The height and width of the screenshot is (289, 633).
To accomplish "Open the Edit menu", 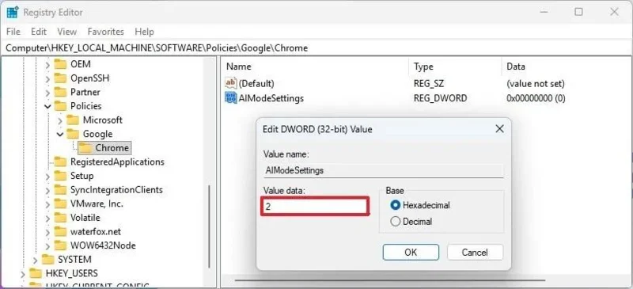I will click(39, 32).
